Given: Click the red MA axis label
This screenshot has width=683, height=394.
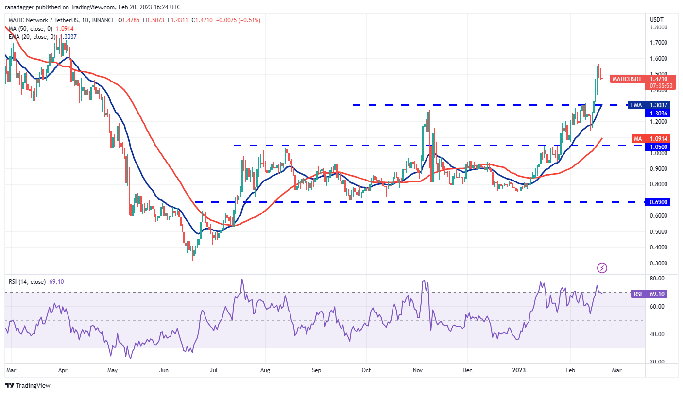Looking at the screenshot, I should coord(638,139).
